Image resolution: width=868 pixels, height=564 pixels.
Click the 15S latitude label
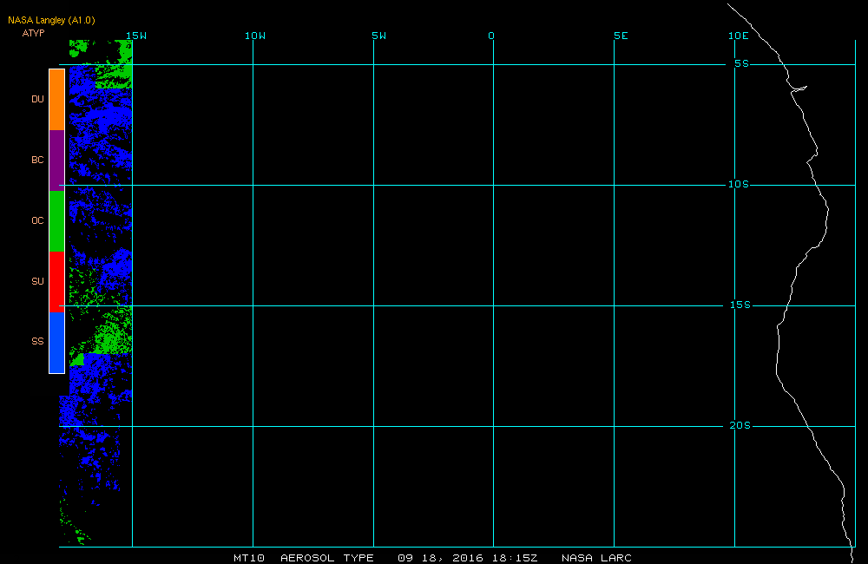[740, 305]
